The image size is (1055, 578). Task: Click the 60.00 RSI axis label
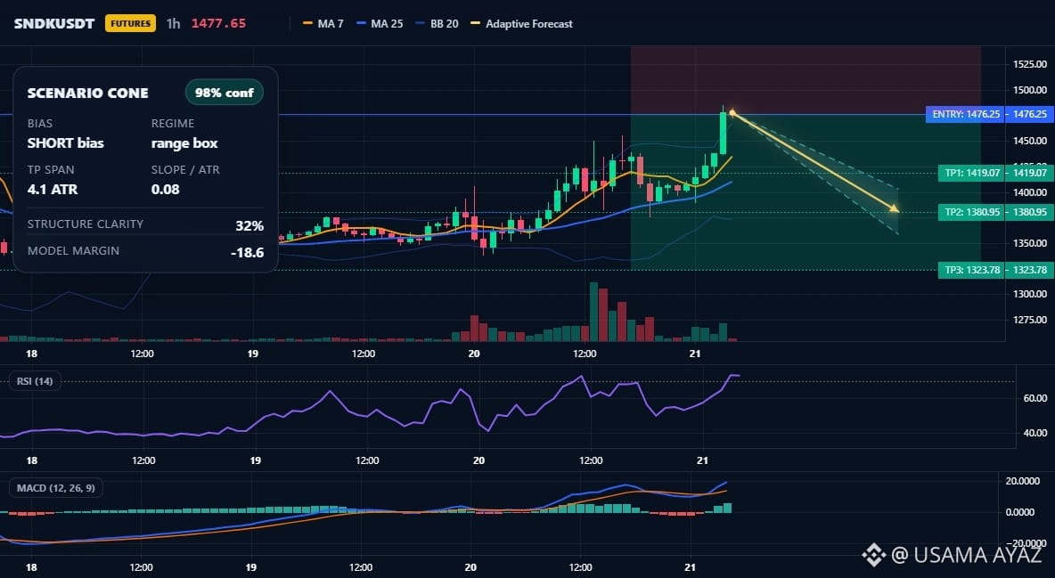click(x=1035, y=398)
